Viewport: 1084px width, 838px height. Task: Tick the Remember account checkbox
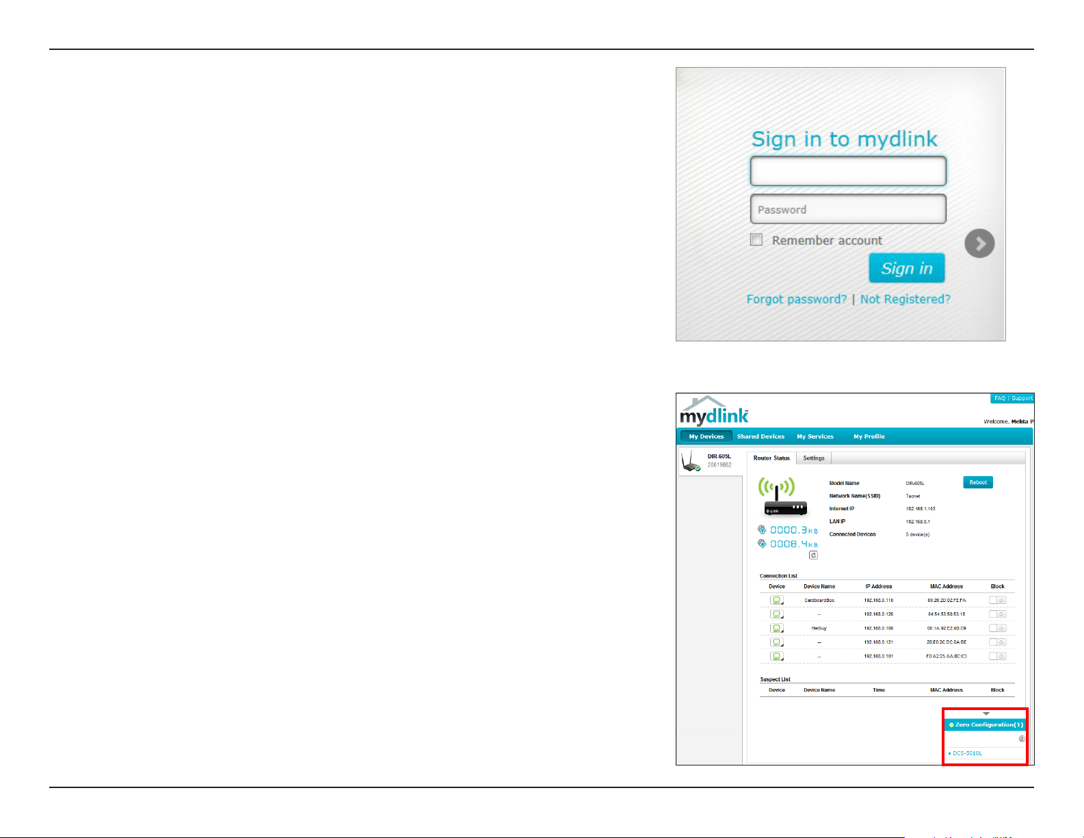(756, 239)
